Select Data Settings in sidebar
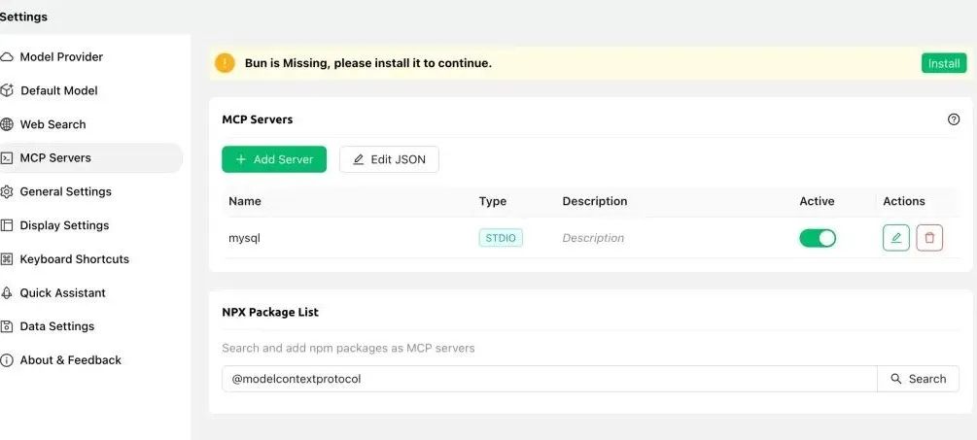Screen dimensions: 977x440 pyautogui.click(x=56, y=326)
